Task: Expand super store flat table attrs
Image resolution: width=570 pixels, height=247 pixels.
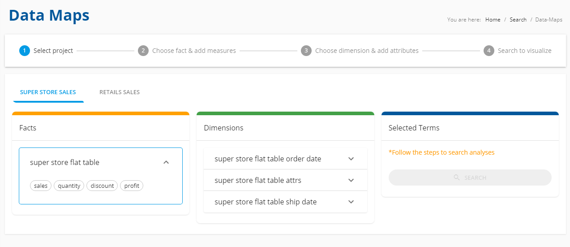Action: 351,180
